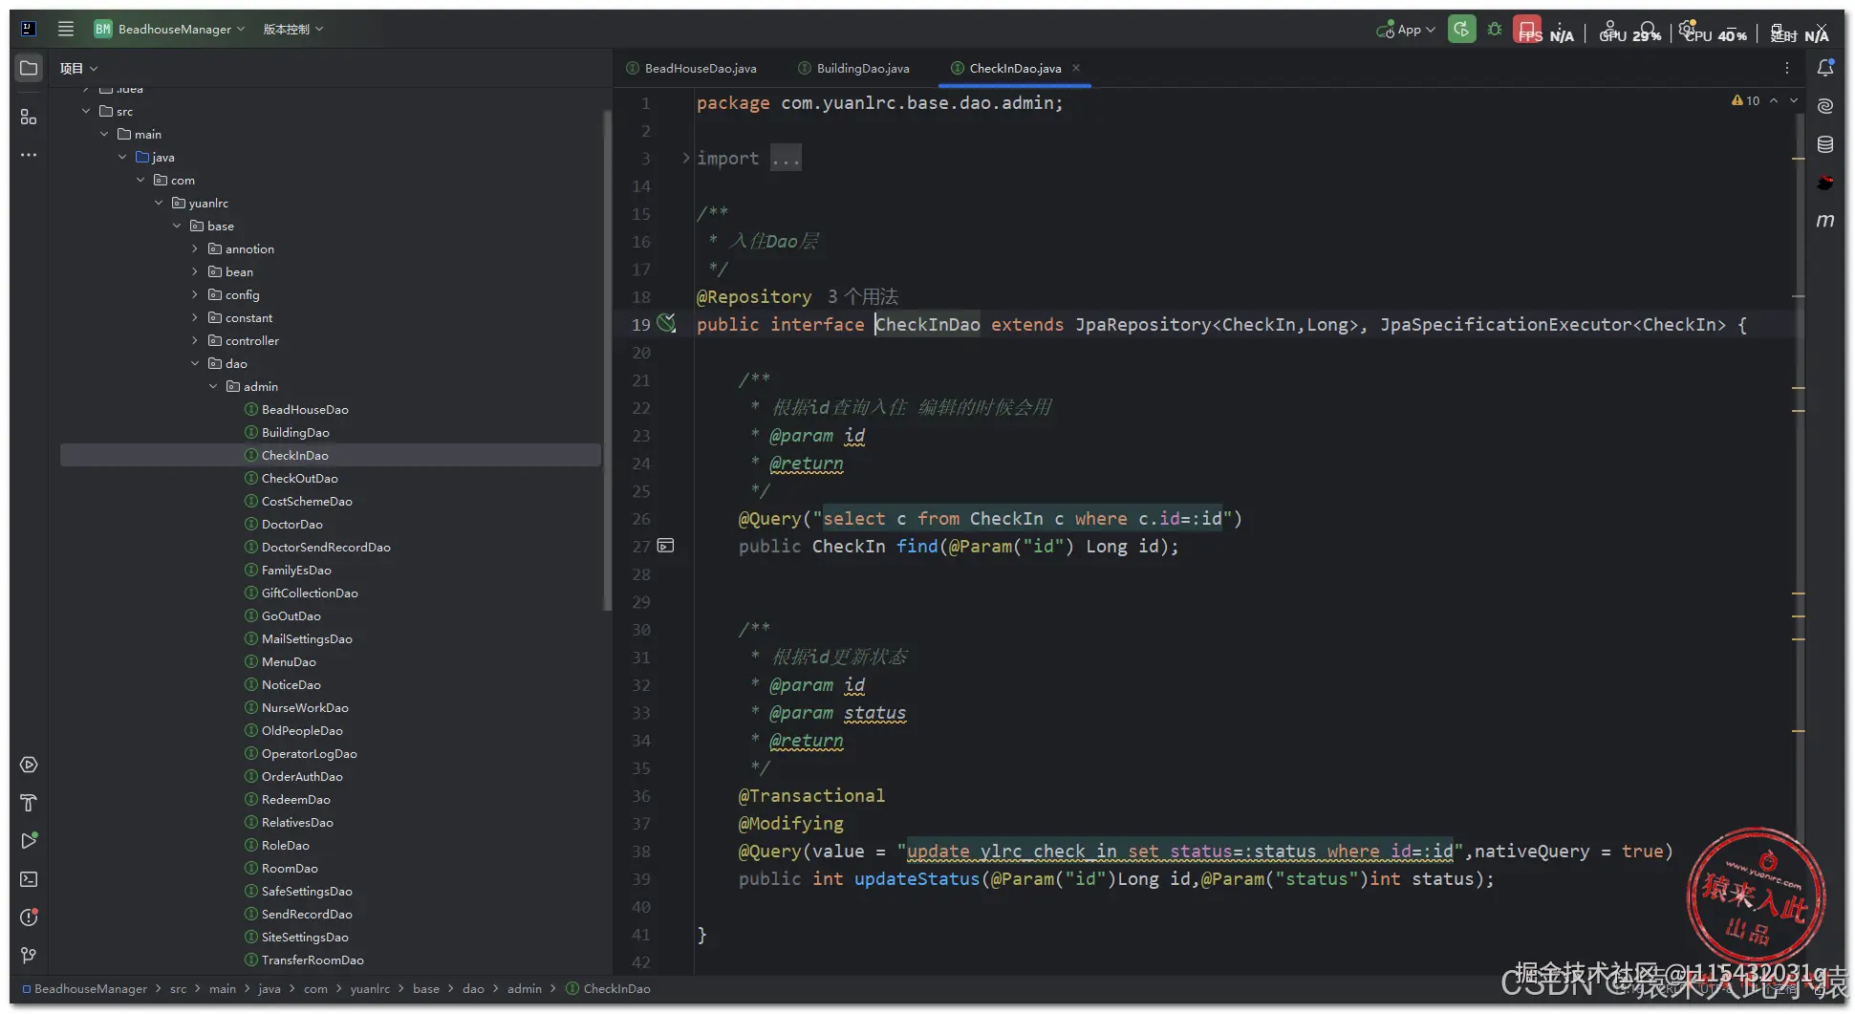Toggle the Structure tool window
Screen dimensions: 1855x1014
[29, 117]
